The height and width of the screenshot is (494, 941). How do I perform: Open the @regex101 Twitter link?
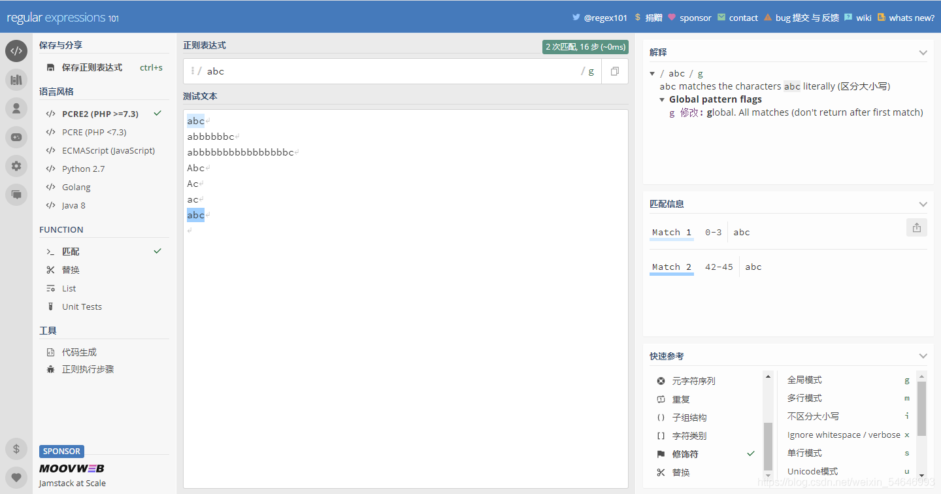coord(605,18)
